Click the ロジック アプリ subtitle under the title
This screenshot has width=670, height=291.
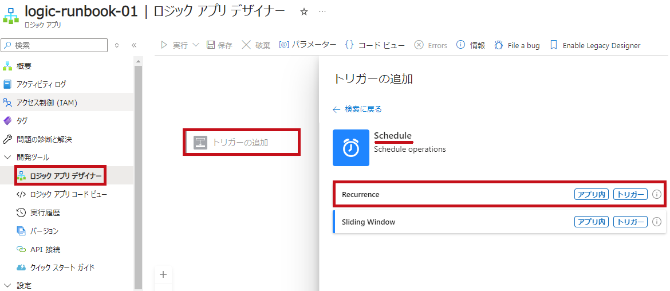point(43,25)
